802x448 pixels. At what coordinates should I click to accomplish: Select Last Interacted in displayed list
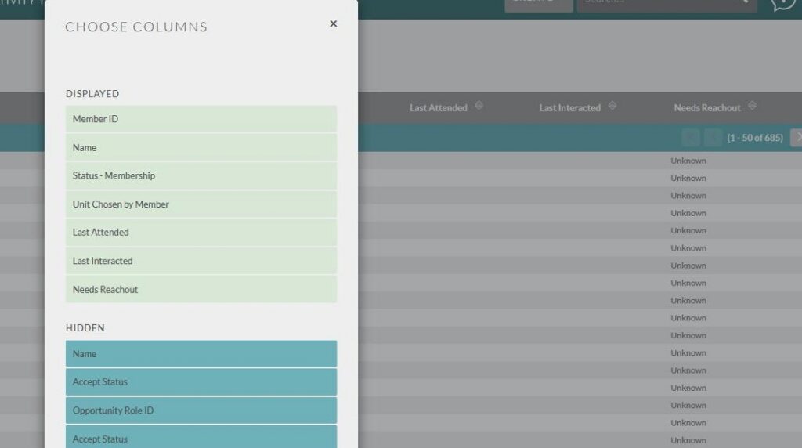[x=201, y=261]
